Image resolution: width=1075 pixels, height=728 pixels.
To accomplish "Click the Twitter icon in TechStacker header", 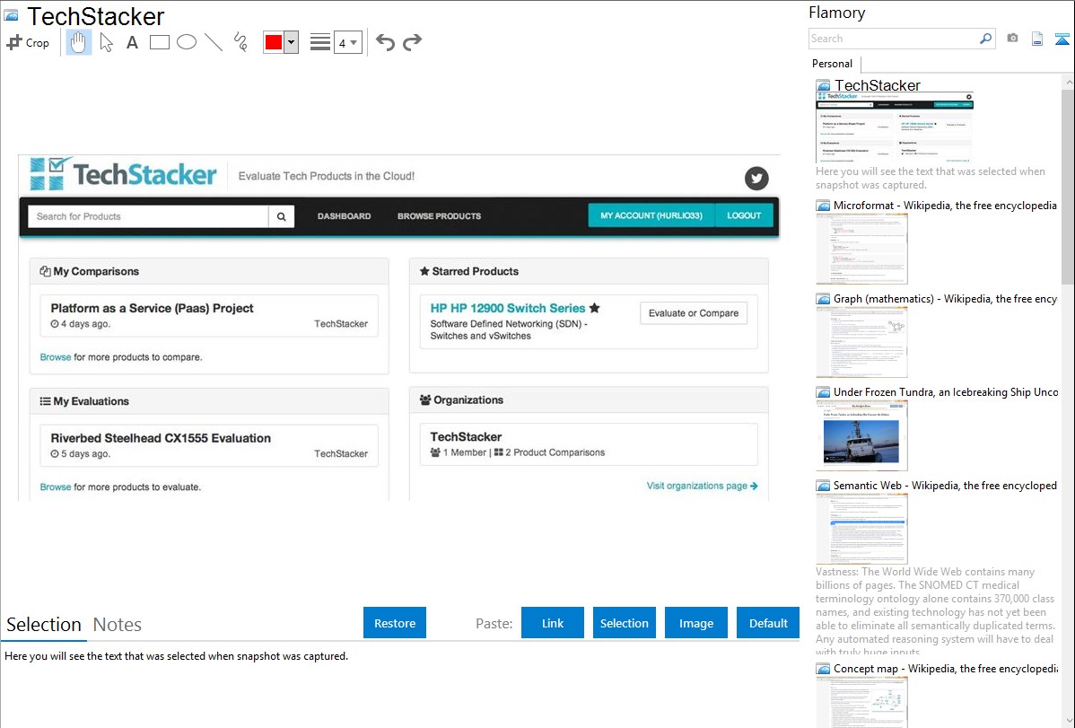I will (756, 179).
